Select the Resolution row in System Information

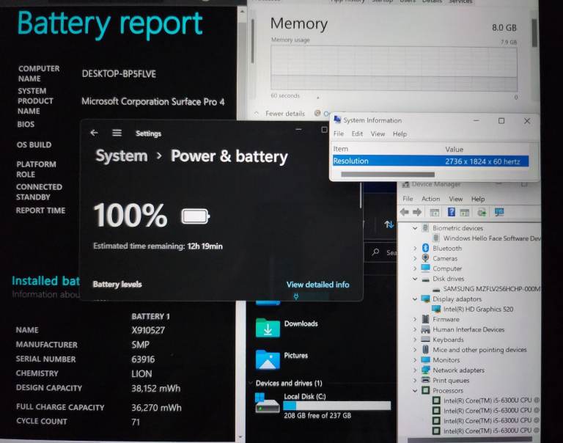[433, 161]
